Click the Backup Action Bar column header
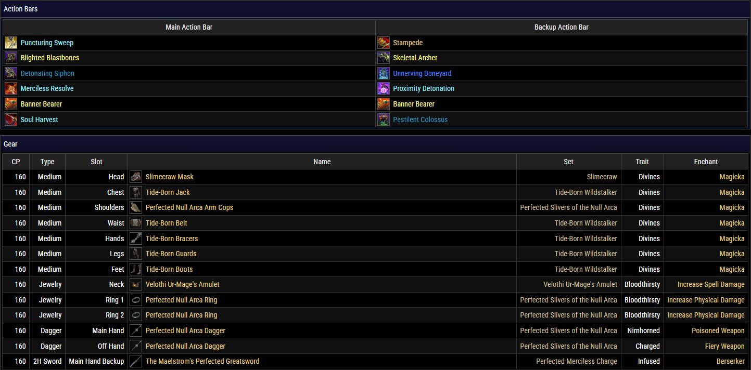The height and width of the screenshot is (370, 751). click(x=562, y=27)
